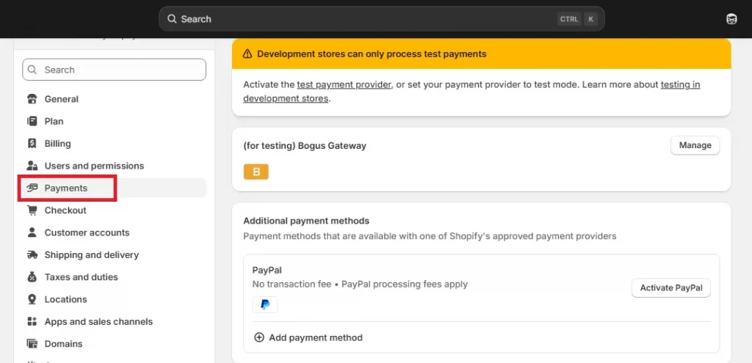
Task: Click the Billing icon in sidebar
Action: coord(32,144)
